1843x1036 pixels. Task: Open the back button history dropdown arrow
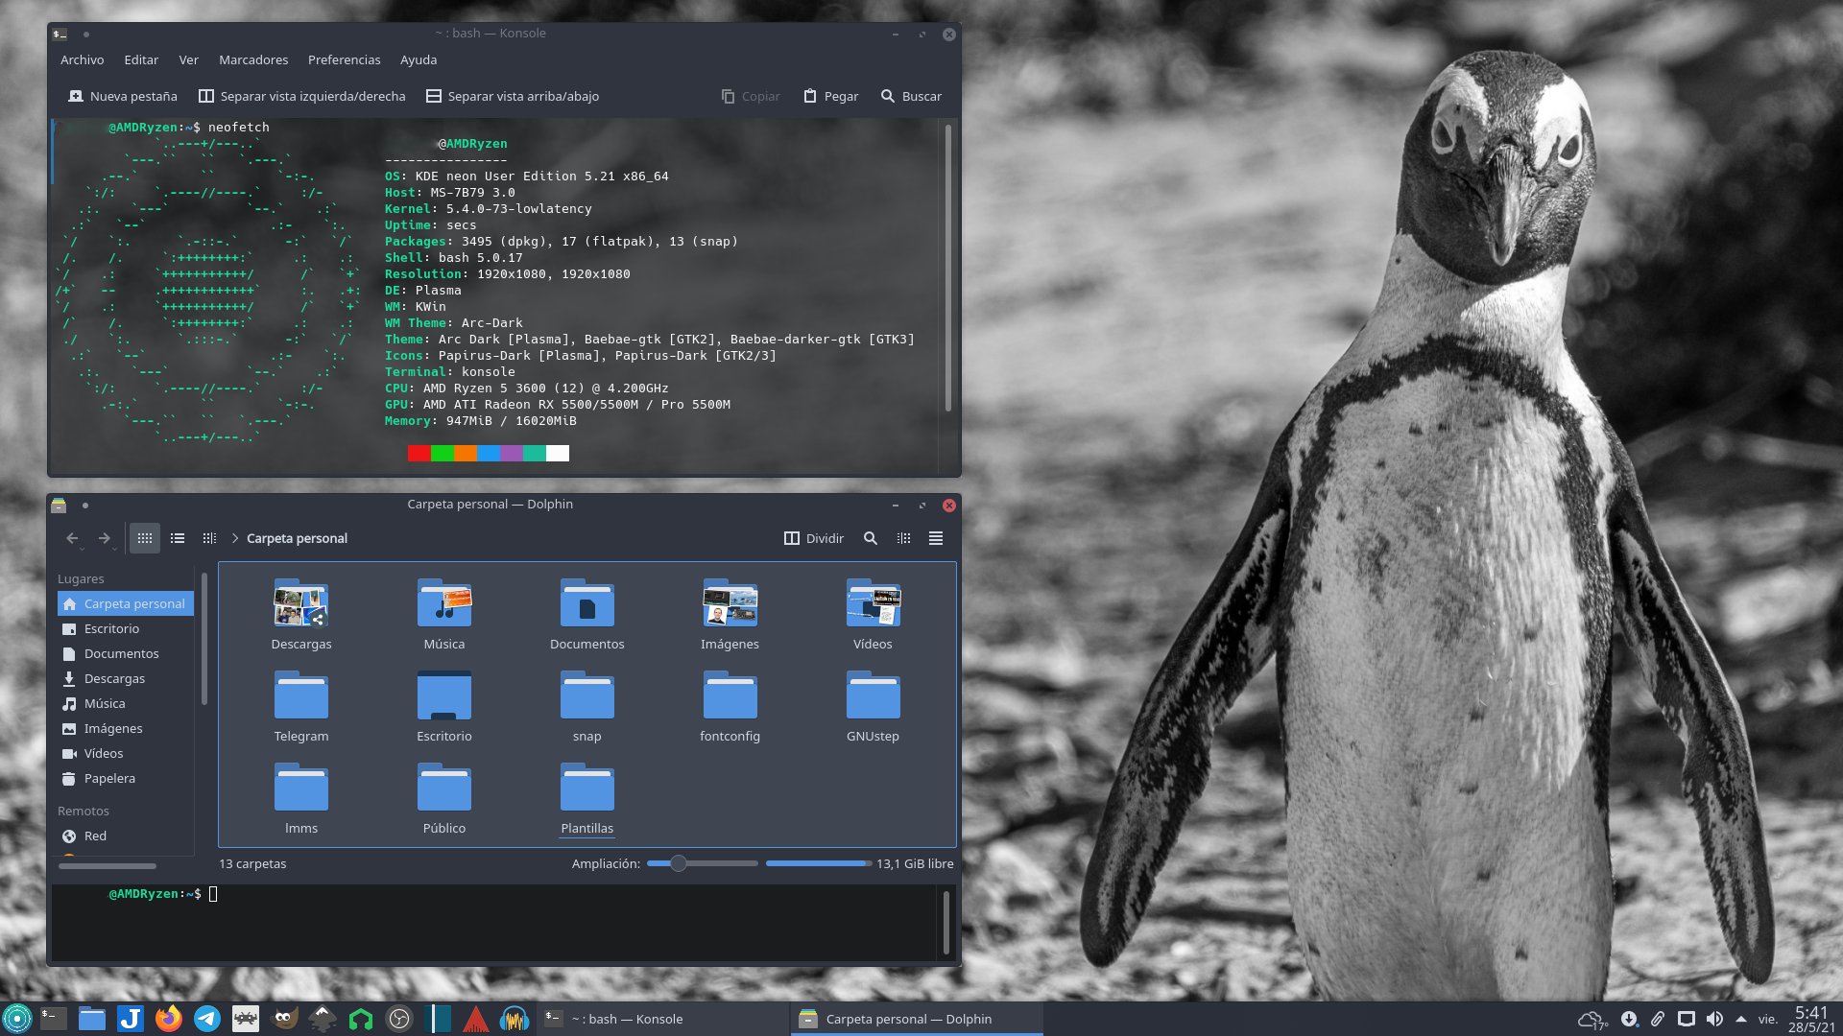83,549
